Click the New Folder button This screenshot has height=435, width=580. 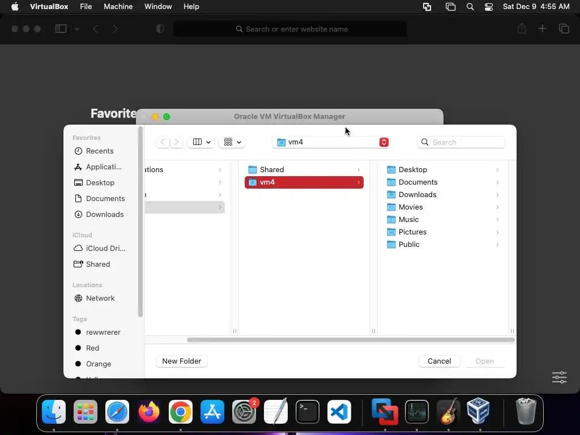(182, 361)
